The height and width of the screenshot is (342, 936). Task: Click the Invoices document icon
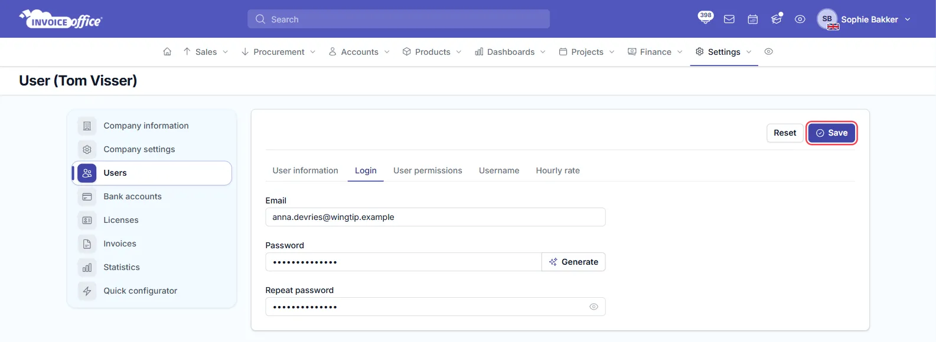(x=87, y=244)
